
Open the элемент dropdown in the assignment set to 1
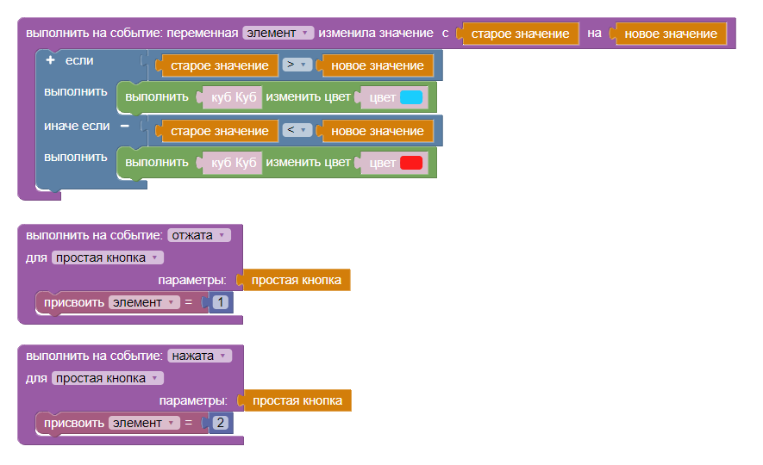point(144,302)
